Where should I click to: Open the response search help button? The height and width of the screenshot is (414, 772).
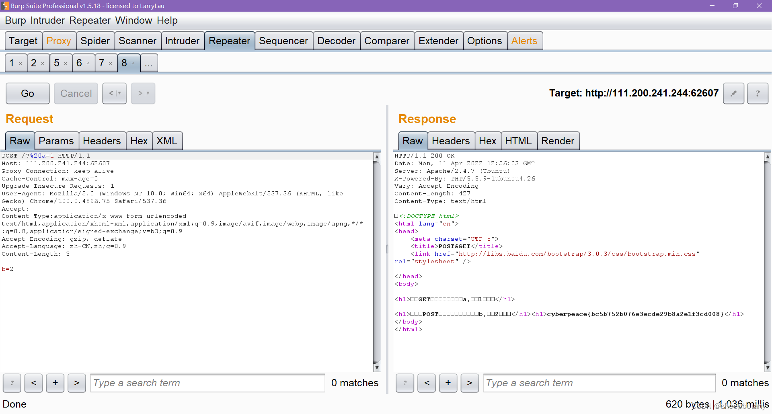pyautogui.click(x=405, y=383)
